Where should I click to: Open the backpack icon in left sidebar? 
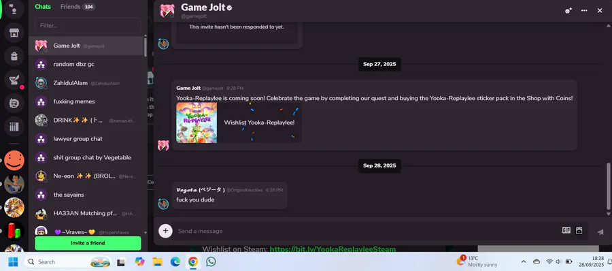pos(14,57)
